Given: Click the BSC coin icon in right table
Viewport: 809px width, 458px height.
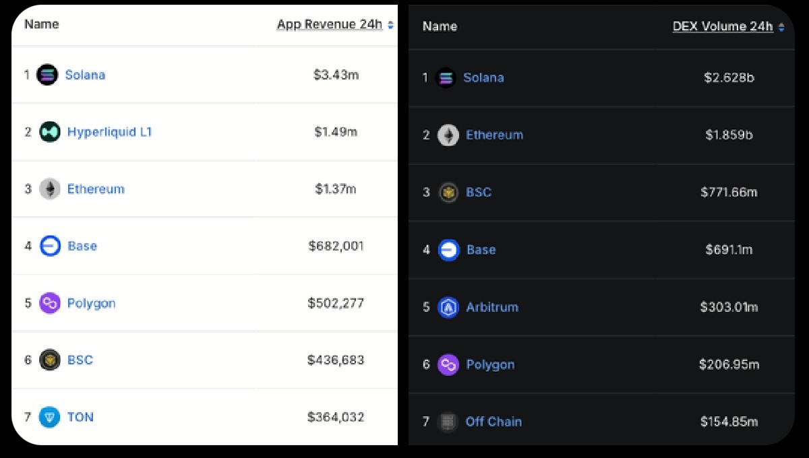Looking at the screenshot, I should coord(448,192).
